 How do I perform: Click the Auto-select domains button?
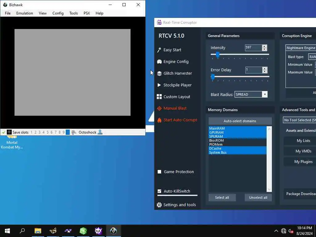[240, 121]
